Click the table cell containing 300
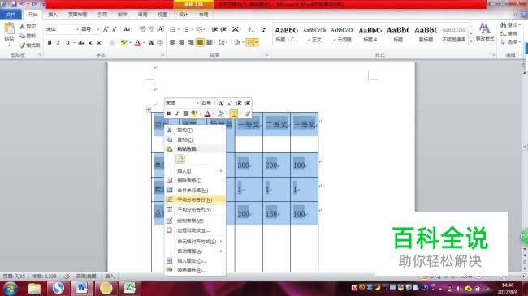Viewport: 528px width, 296px height. (x=249, y=165)
